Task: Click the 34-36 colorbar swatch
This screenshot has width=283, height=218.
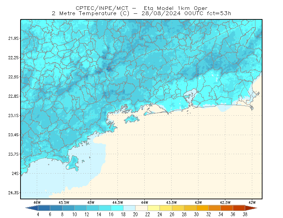Action: 227,208
